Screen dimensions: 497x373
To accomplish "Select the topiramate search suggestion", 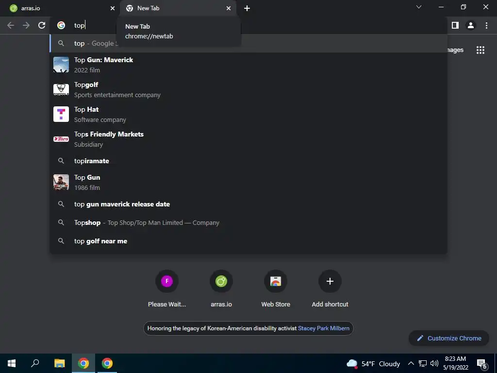I will (248, 161).
